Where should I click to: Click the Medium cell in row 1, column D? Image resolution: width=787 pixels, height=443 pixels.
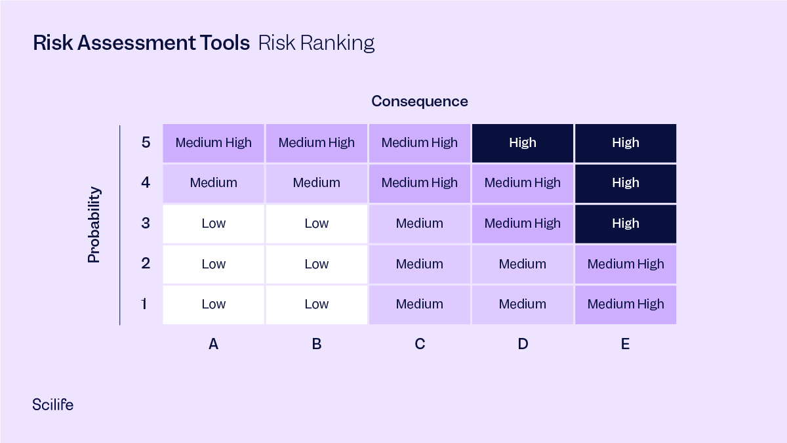(523, 305)
